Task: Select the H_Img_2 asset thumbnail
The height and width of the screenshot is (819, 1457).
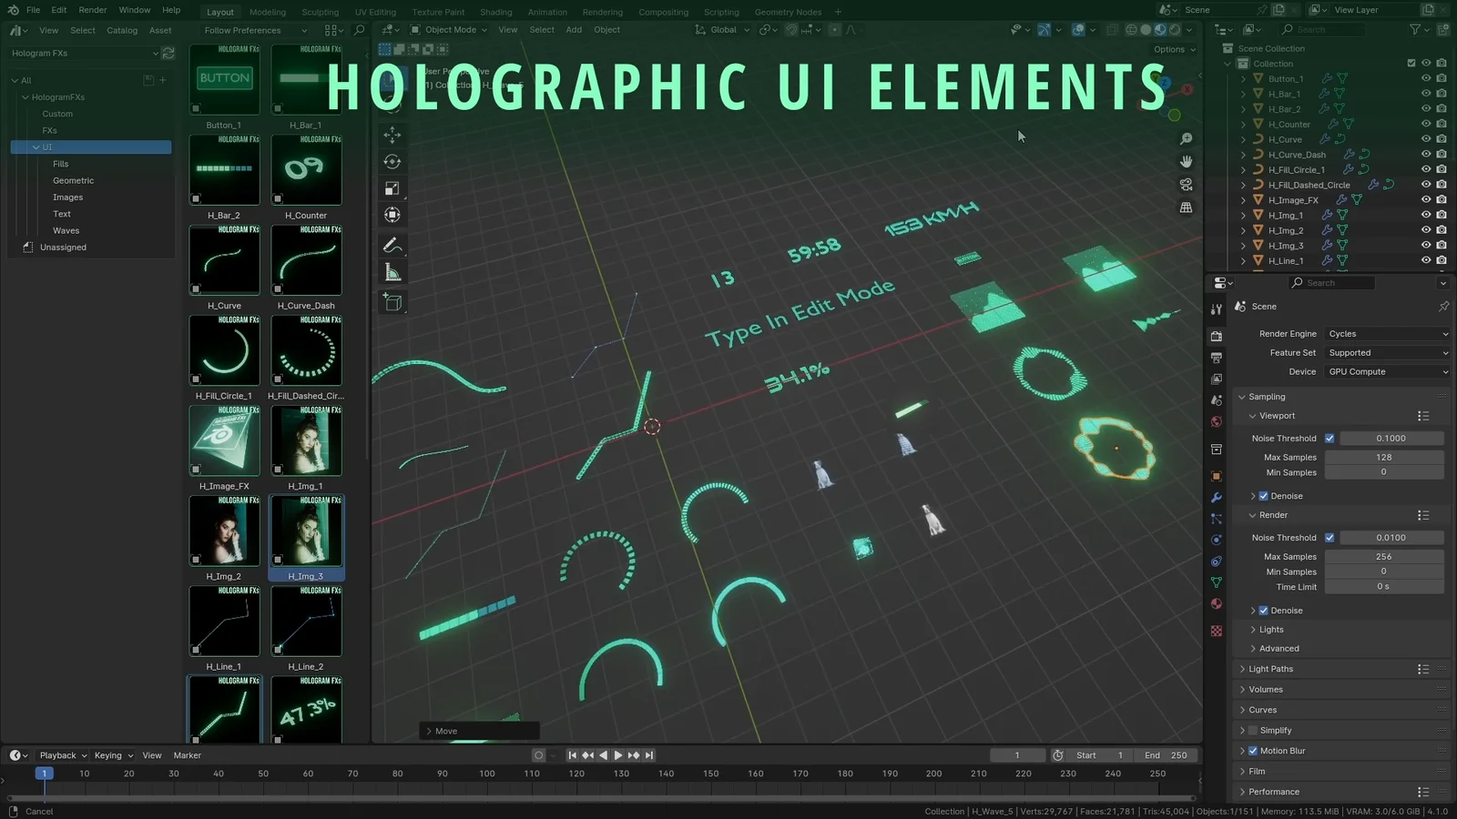Action: point(224,531)
